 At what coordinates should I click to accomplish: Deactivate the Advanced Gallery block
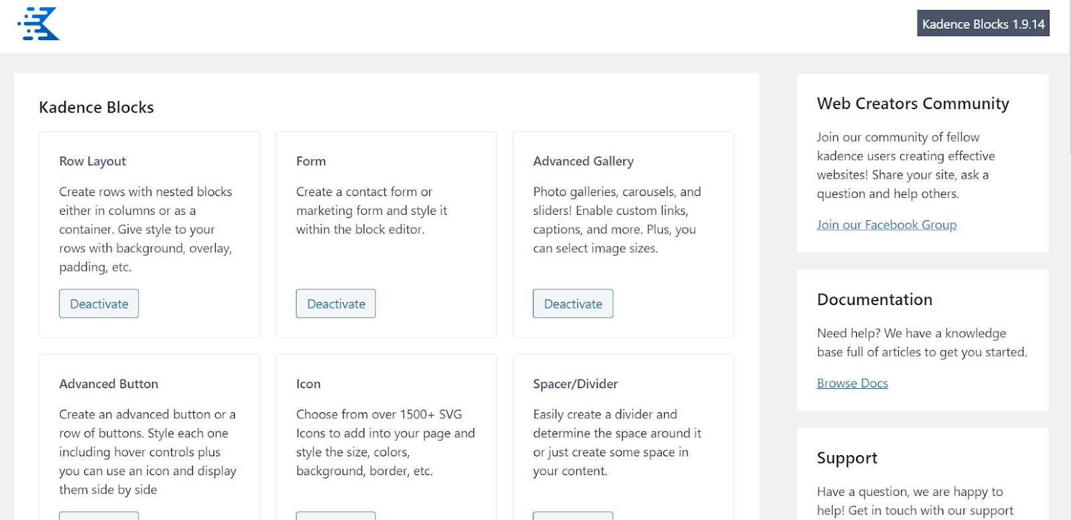tap(573, 304)
